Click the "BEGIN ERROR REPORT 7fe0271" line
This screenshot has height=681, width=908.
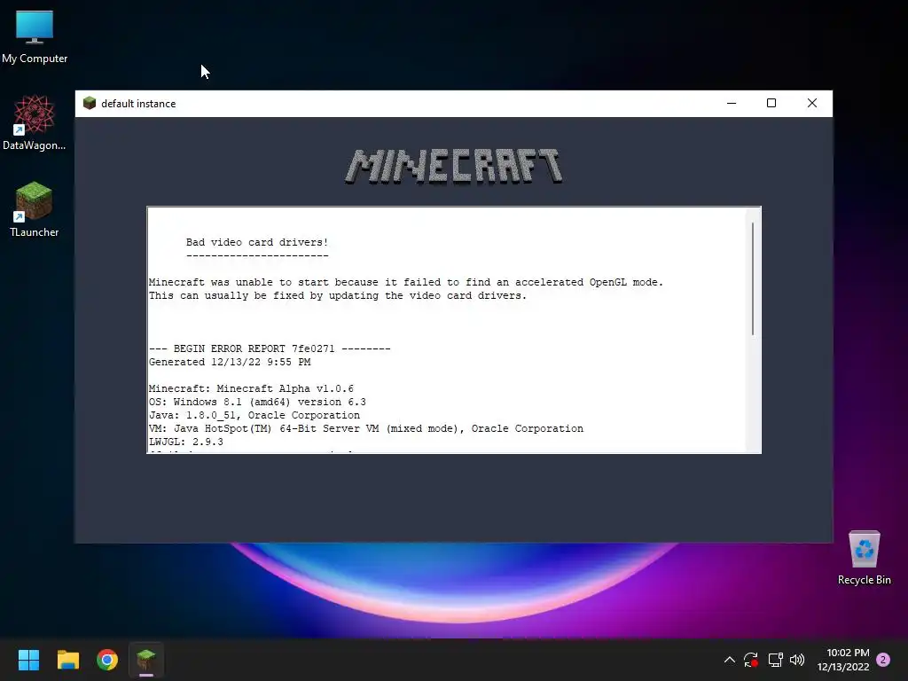270,348
